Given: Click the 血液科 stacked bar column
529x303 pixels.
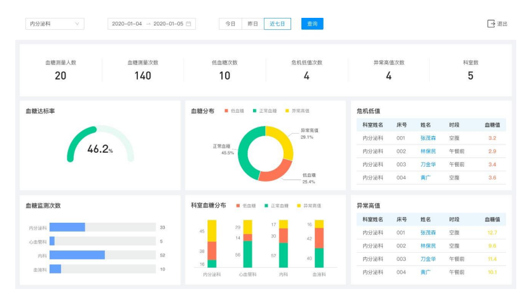Looking at the screenshot, I should click(319, 244).
